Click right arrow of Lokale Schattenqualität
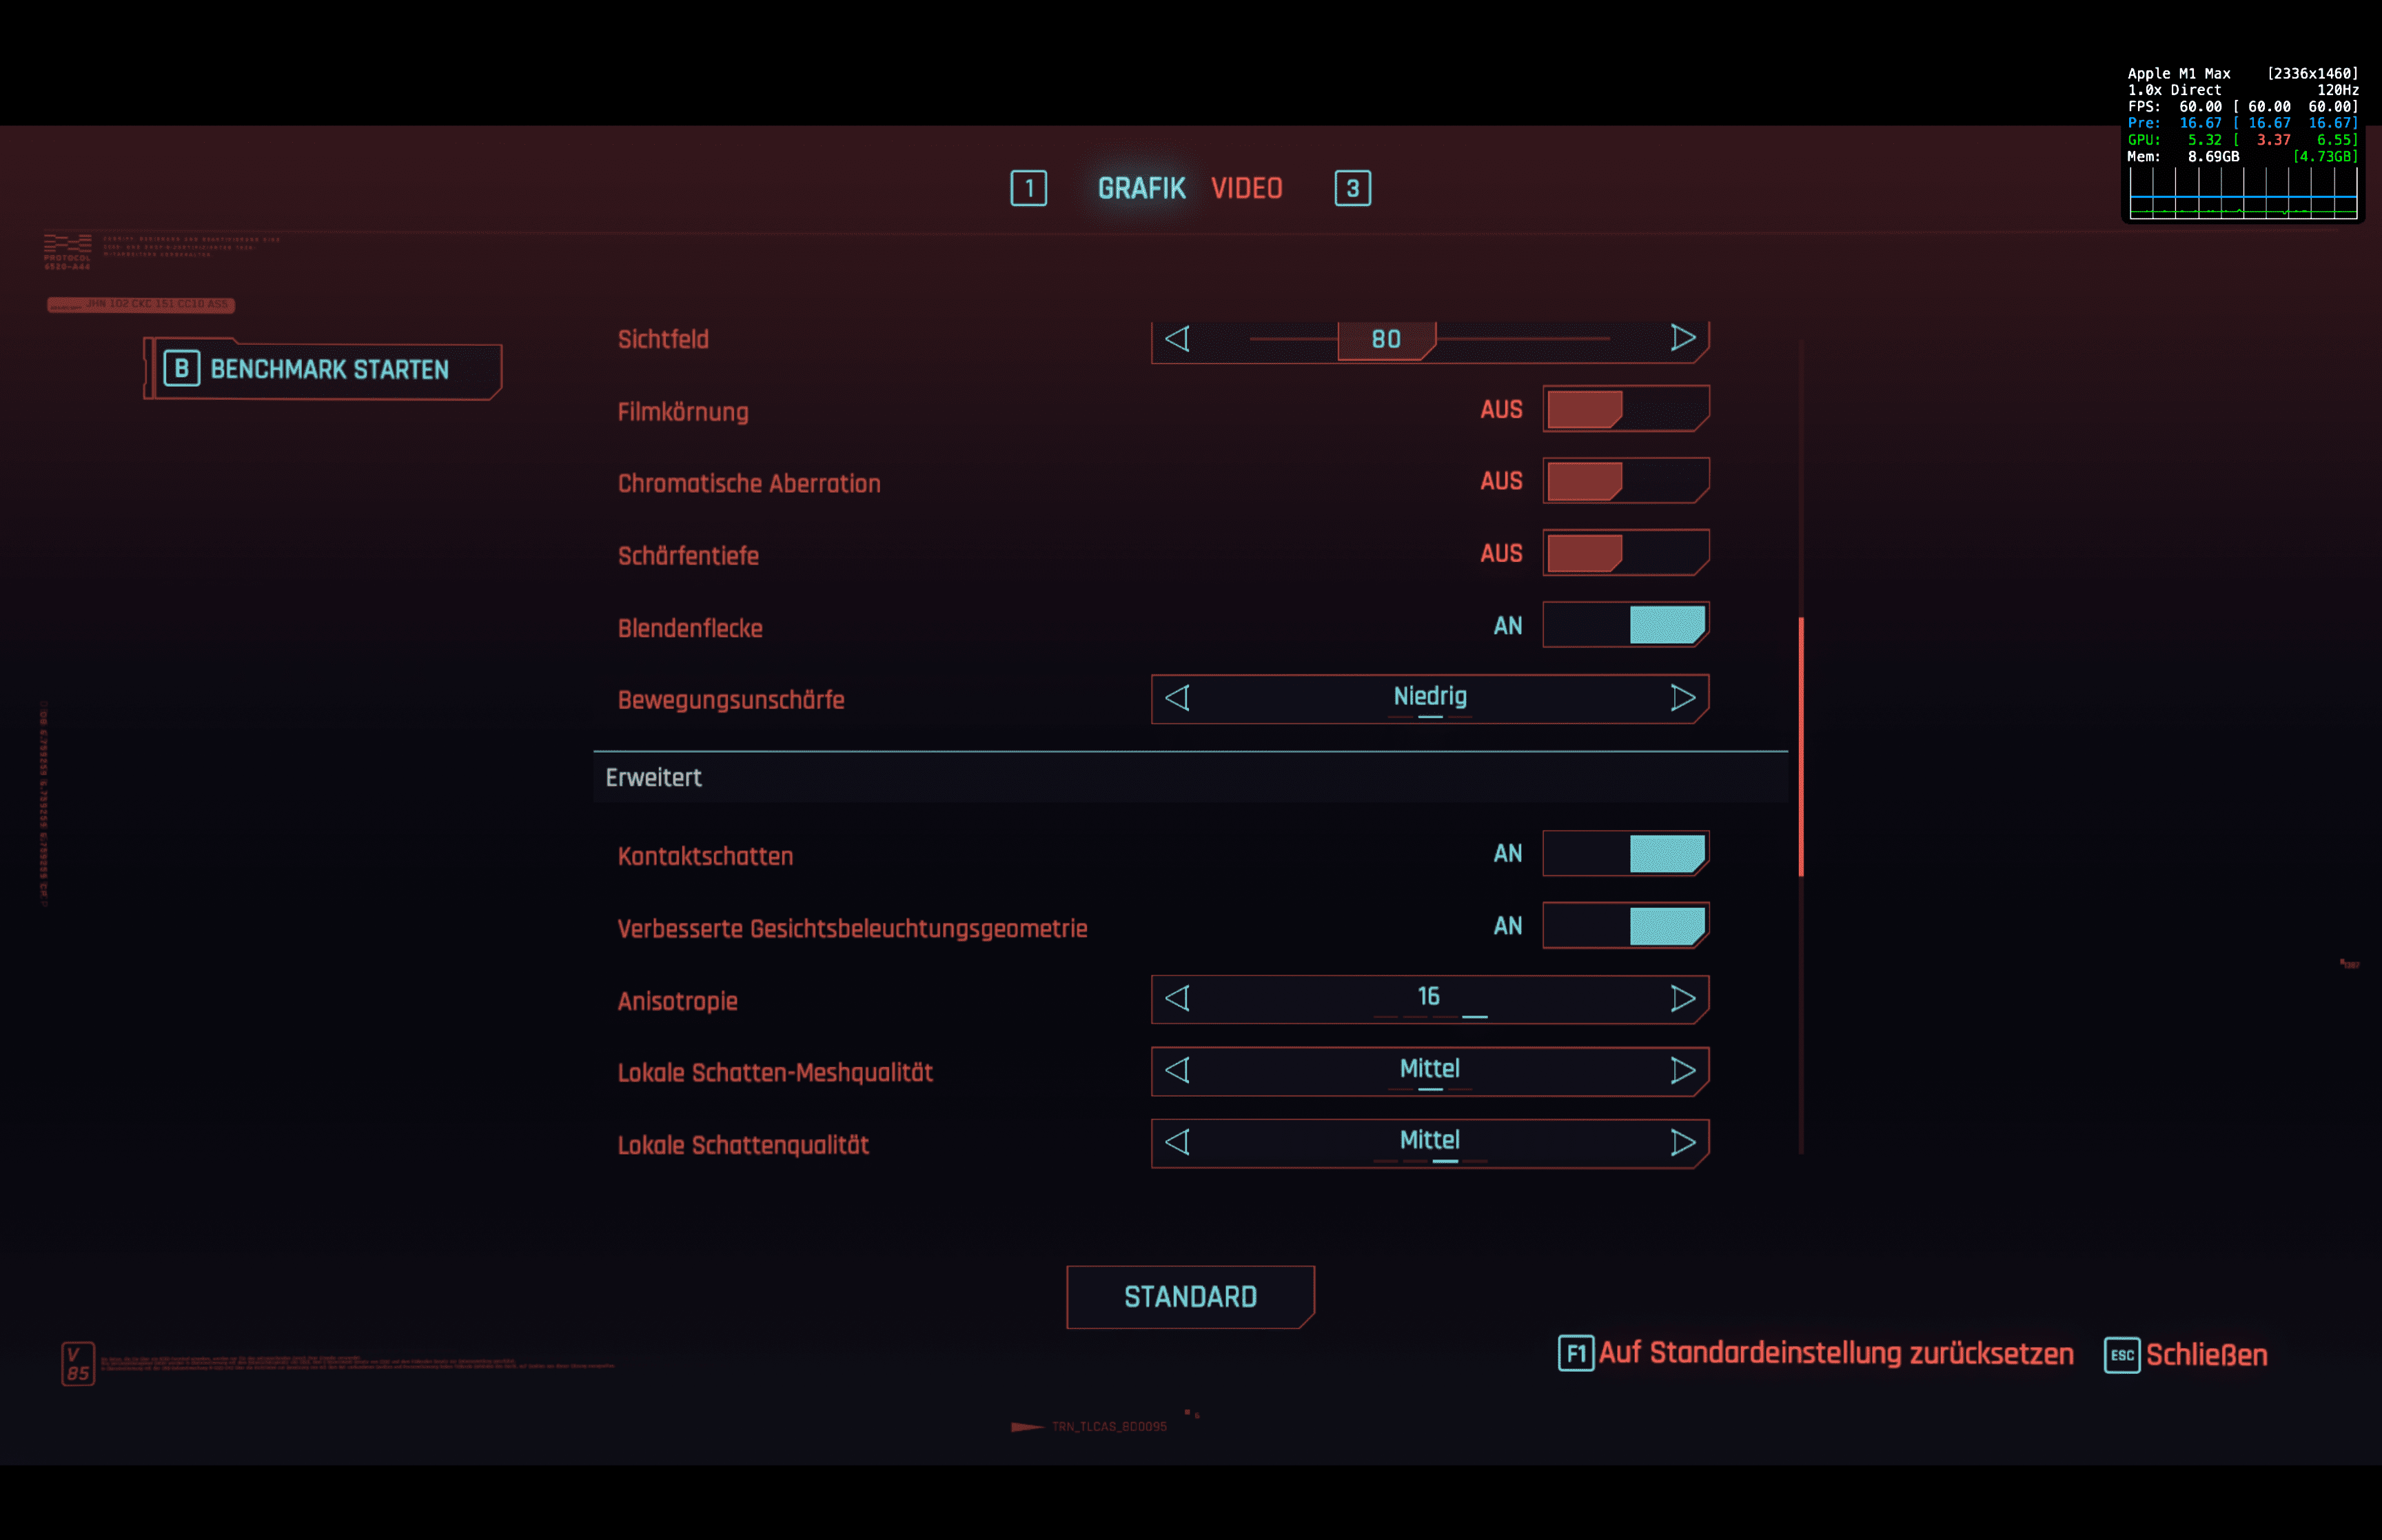Image resolution: width=2382 pixels, height=1540 pixels. click(x=1683, y=1142)
